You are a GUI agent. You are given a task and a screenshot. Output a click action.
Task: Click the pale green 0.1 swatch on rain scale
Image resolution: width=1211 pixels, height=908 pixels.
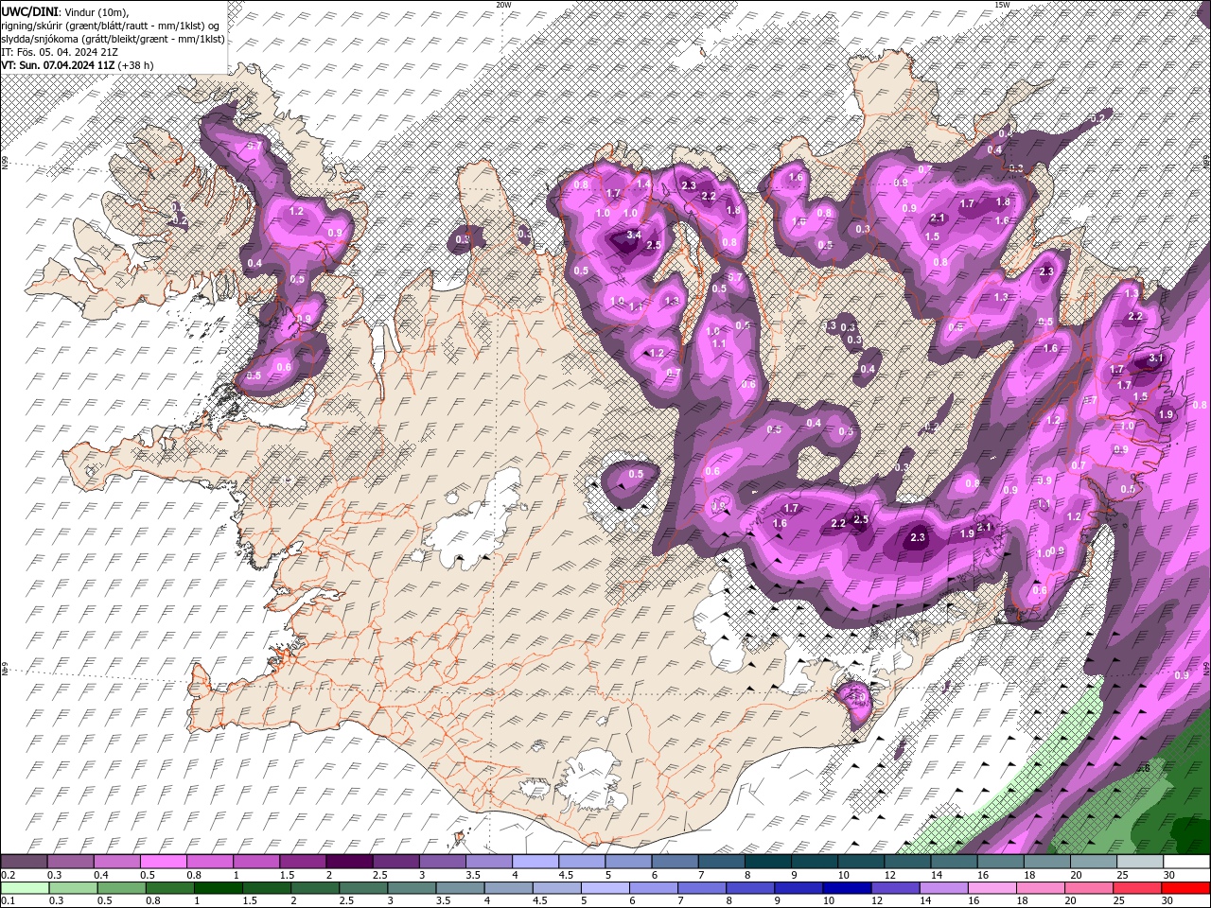(x=26, y=888)
